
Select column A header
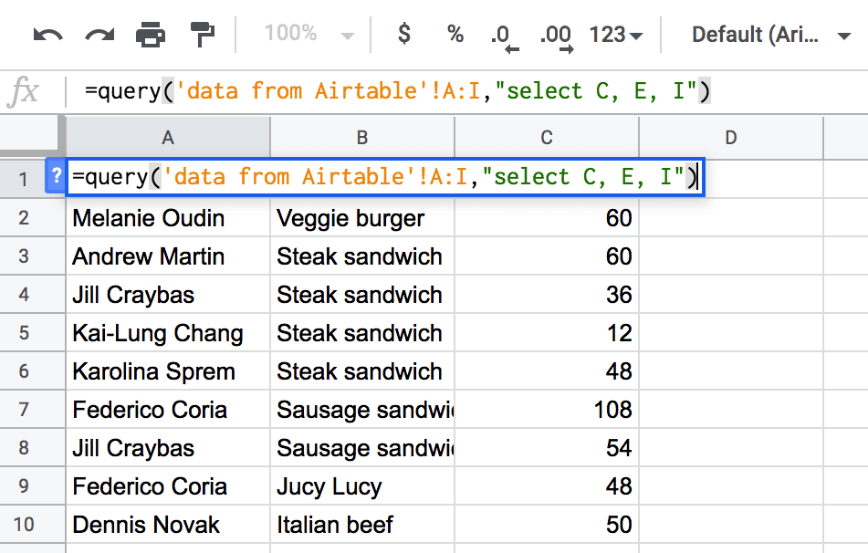click(167, 137)
